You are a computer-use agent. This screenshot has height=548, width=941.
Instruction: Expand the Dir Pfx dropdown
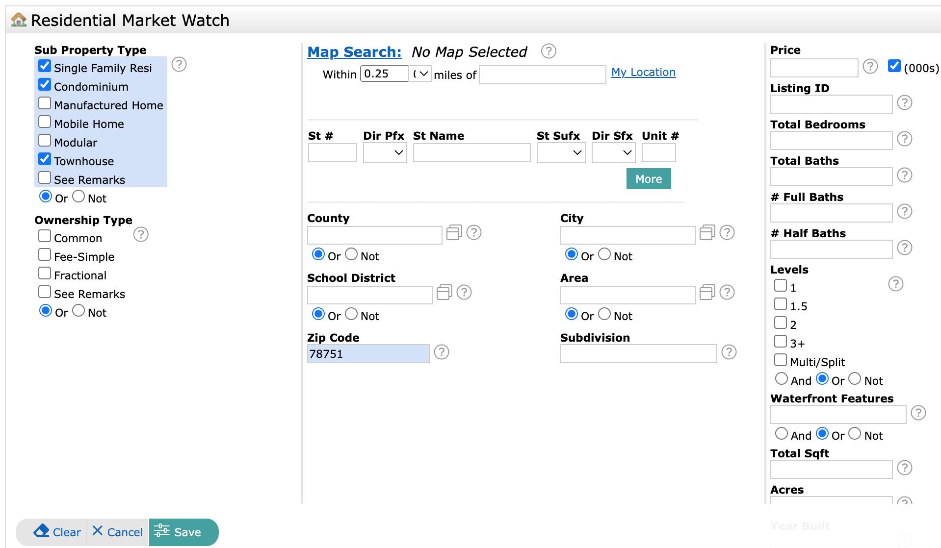click(x=385, y=153)
